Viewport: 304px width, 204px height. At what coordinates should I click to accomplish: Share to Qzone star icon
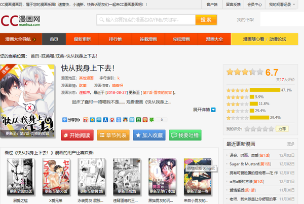click(92, 120)
